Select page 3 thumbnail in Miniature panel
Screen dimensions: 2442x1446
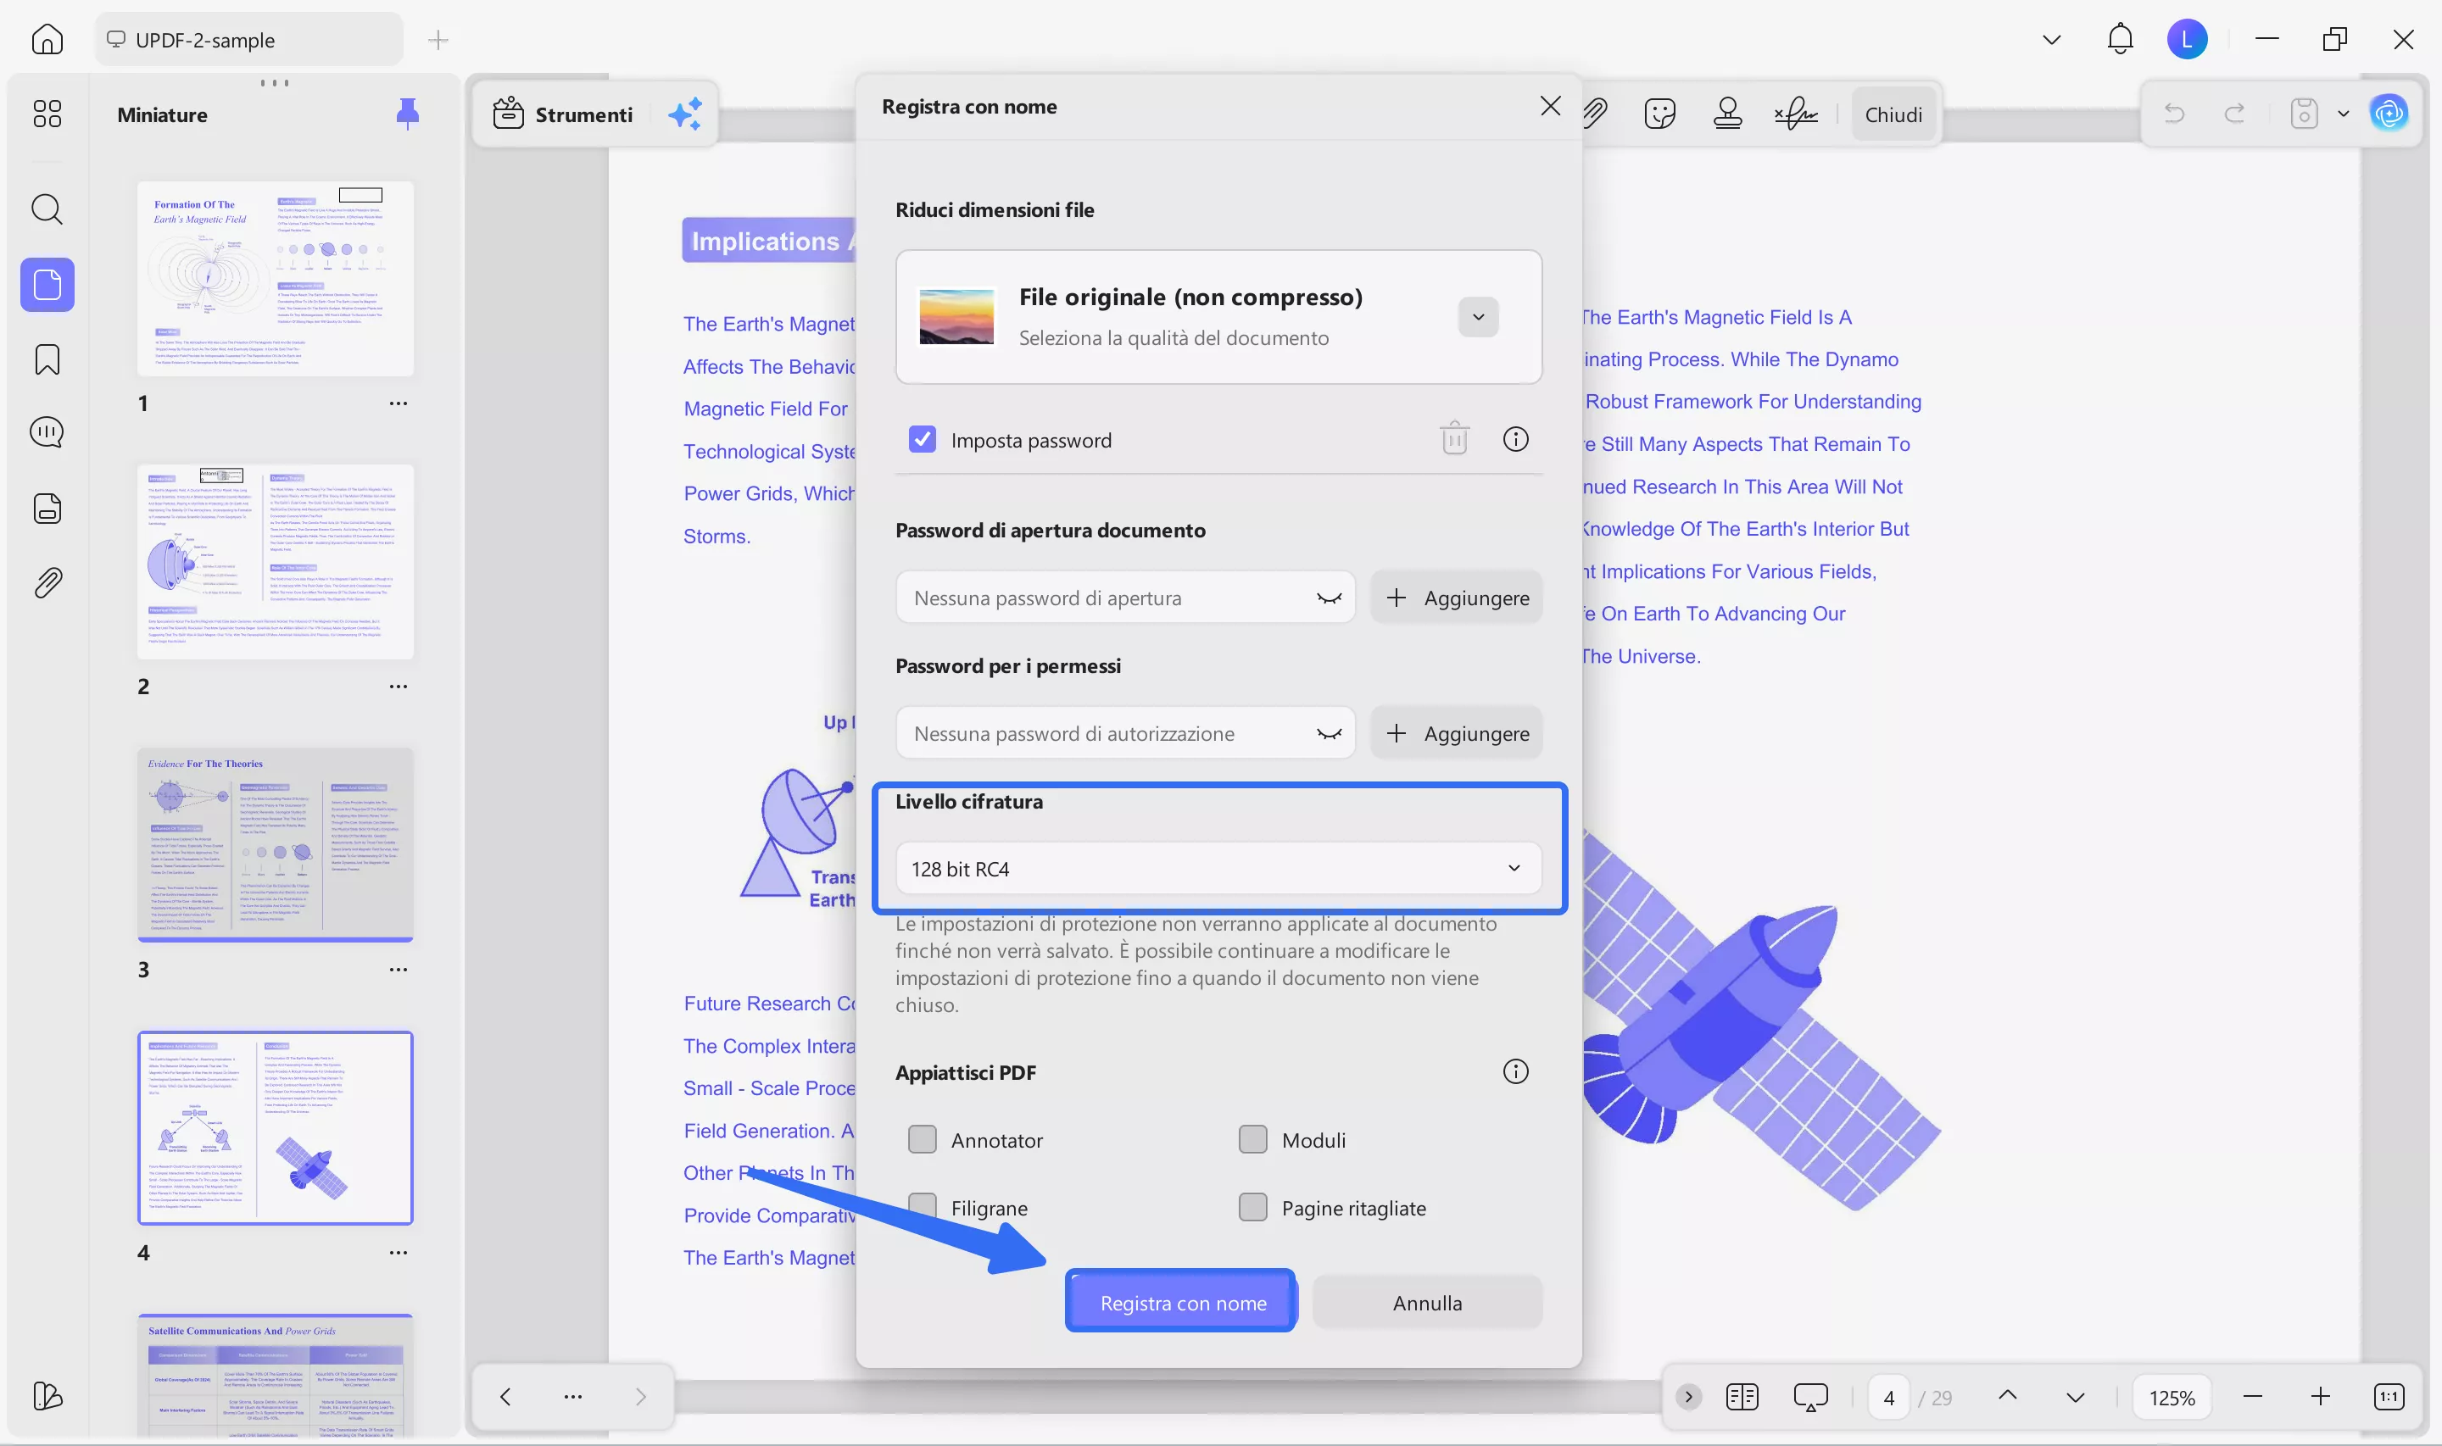click(x=276, y=846)
